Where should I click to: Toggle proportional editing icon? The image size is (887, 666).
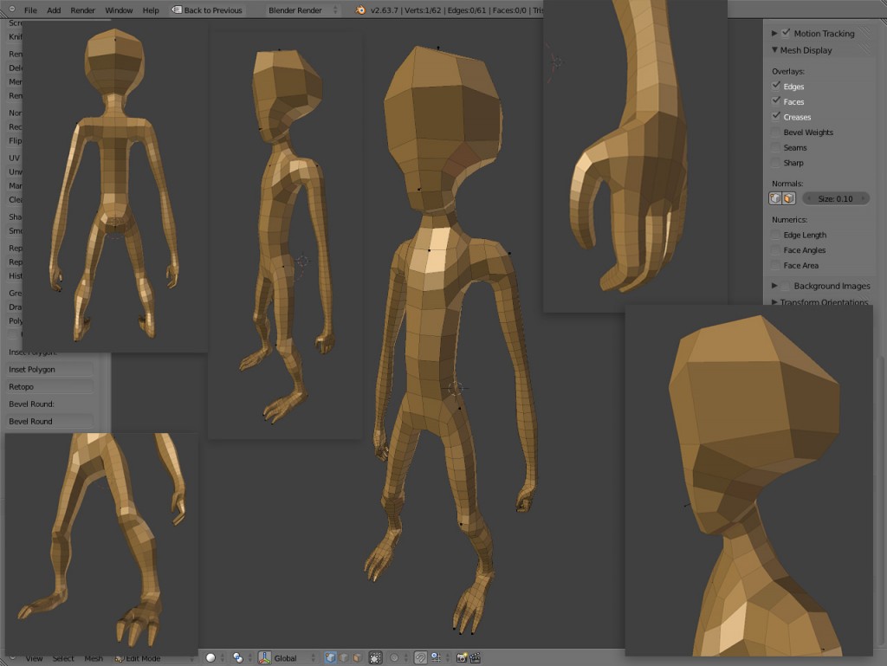[x=375, y=656]
